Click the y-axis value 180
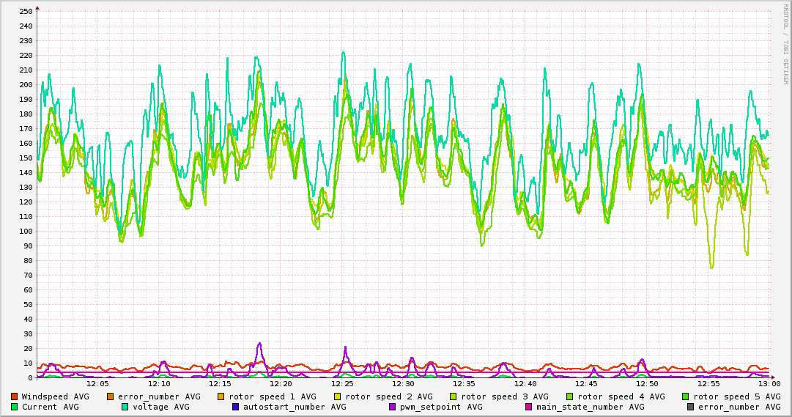Screen dimensions: 792x417 point(25,114)
